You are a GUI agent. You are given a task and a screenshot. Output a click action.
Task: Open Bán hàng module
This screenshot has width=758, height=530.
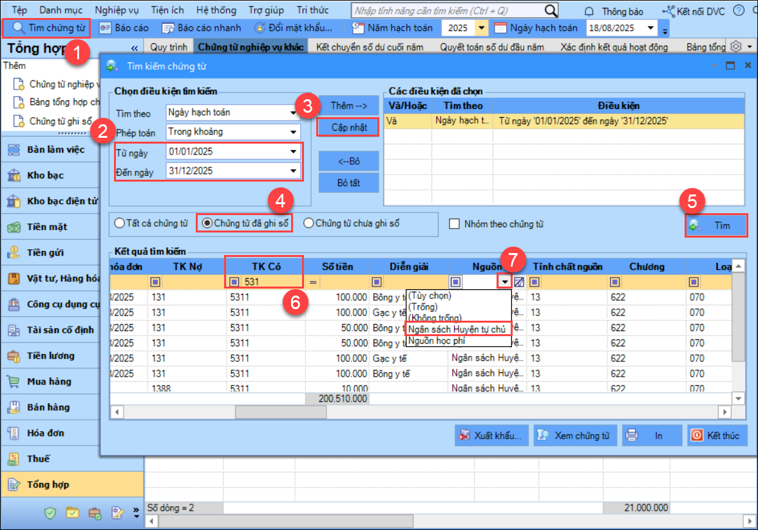tap(50, 407)
